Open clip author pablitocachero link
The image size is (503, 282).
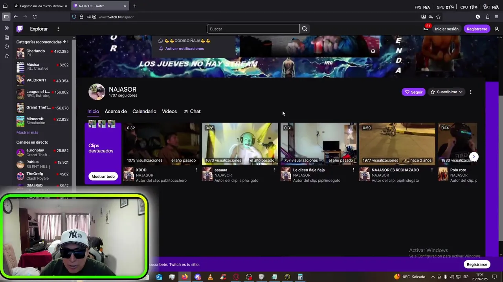tap(173, 181)
